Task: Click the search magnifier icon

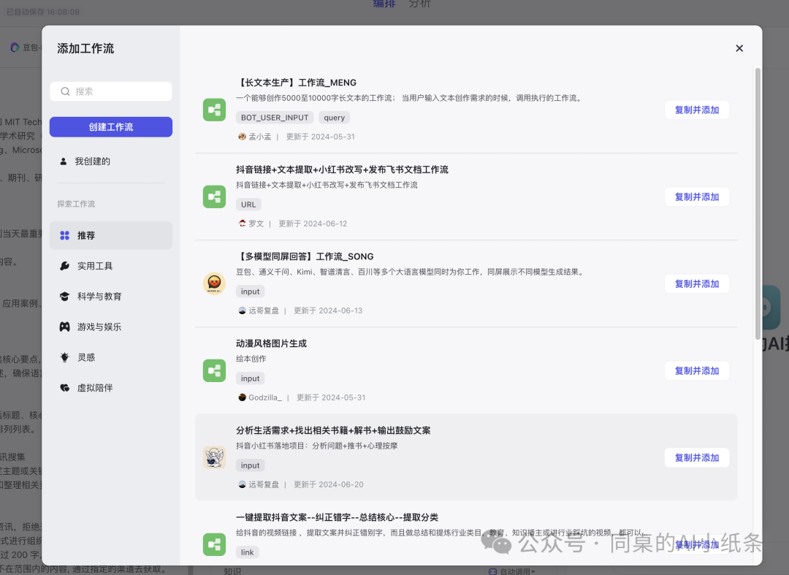Action: 65,91
